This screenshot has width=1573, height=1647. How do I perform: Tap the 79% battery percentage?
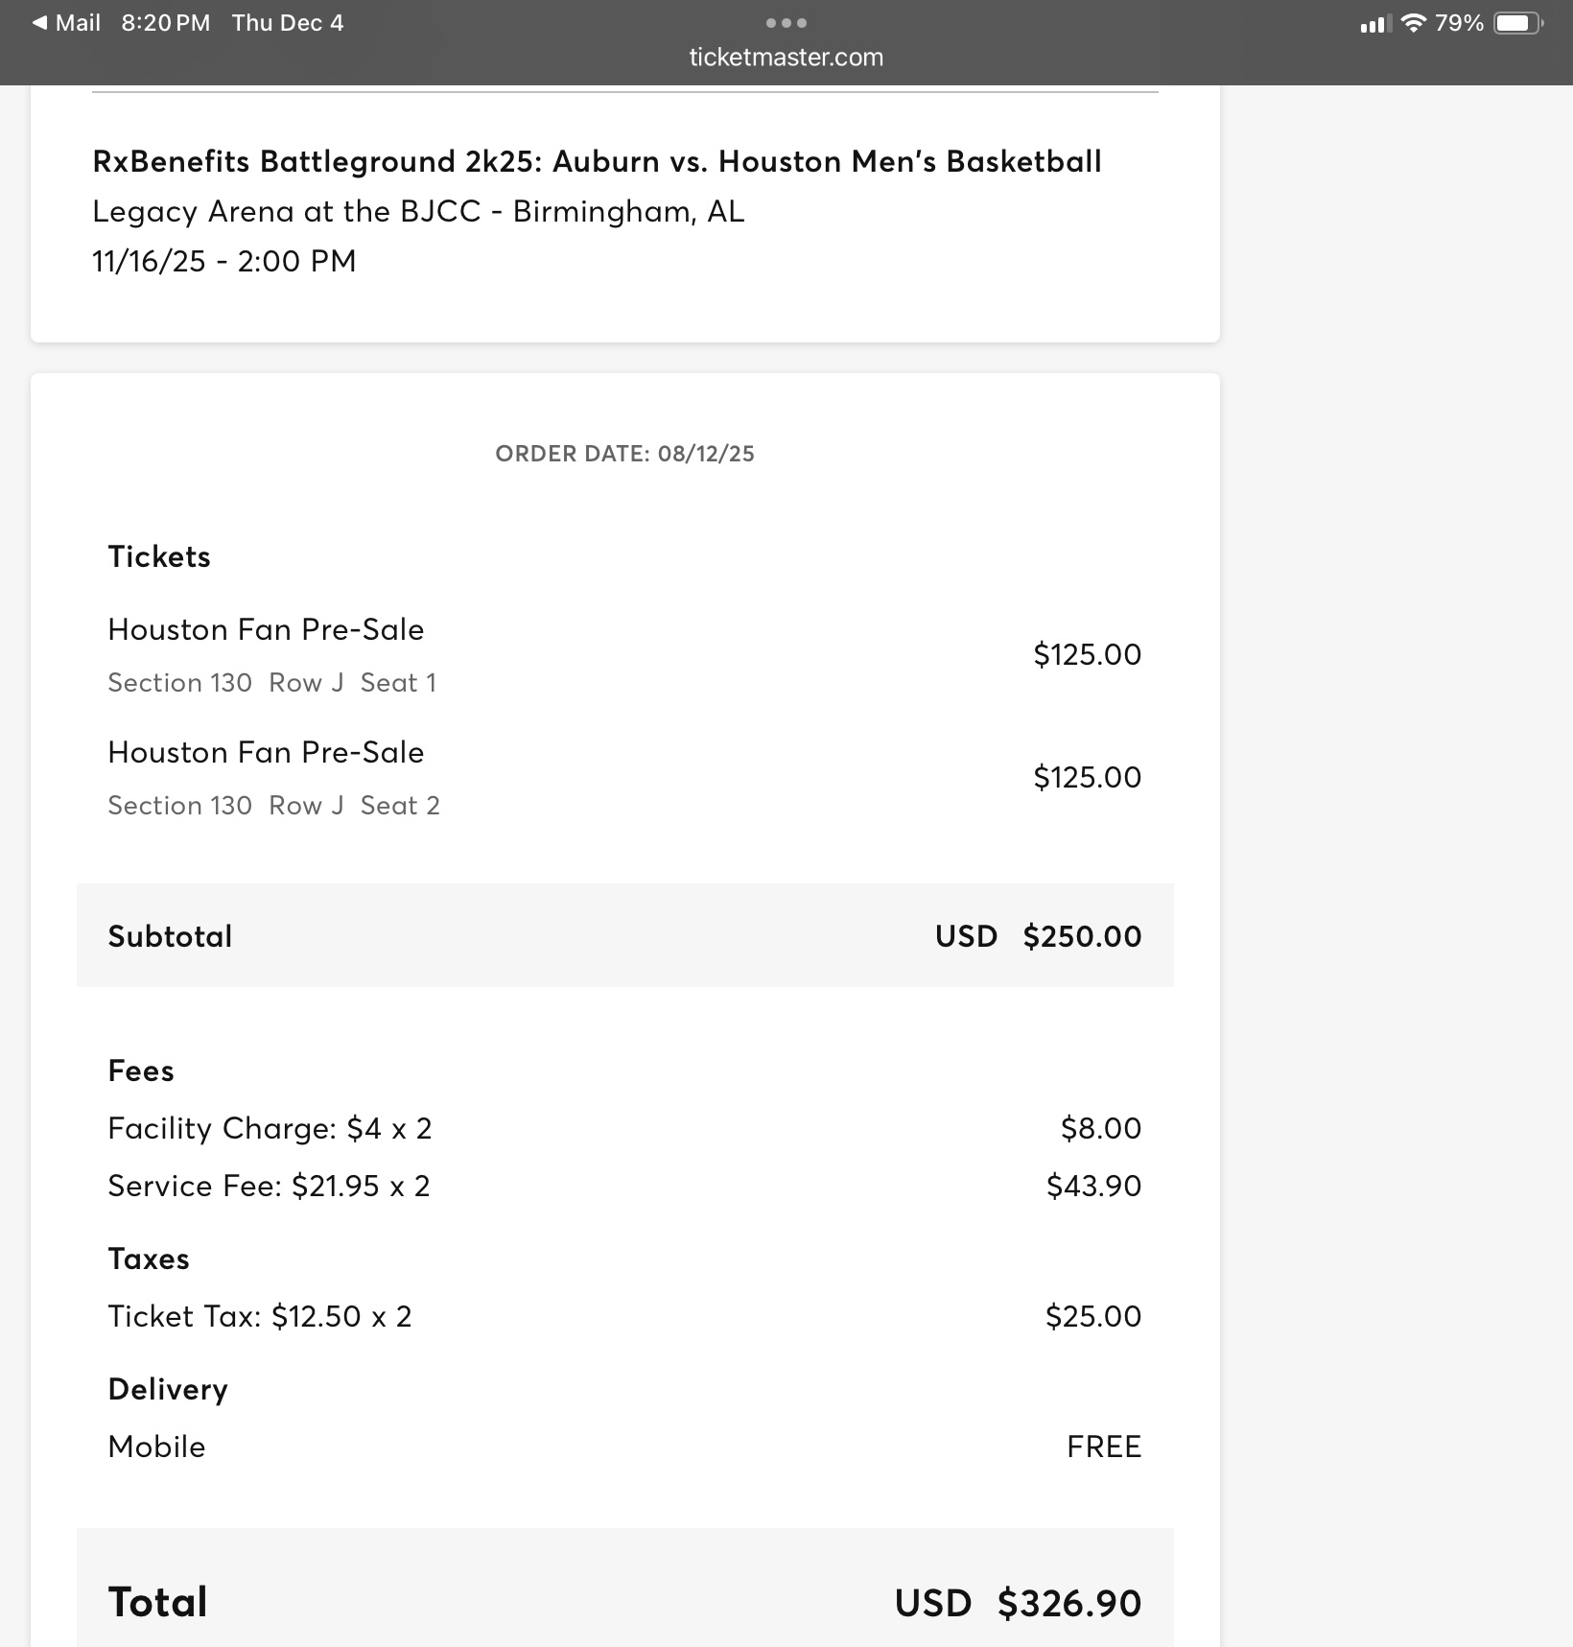[1459, 23]
